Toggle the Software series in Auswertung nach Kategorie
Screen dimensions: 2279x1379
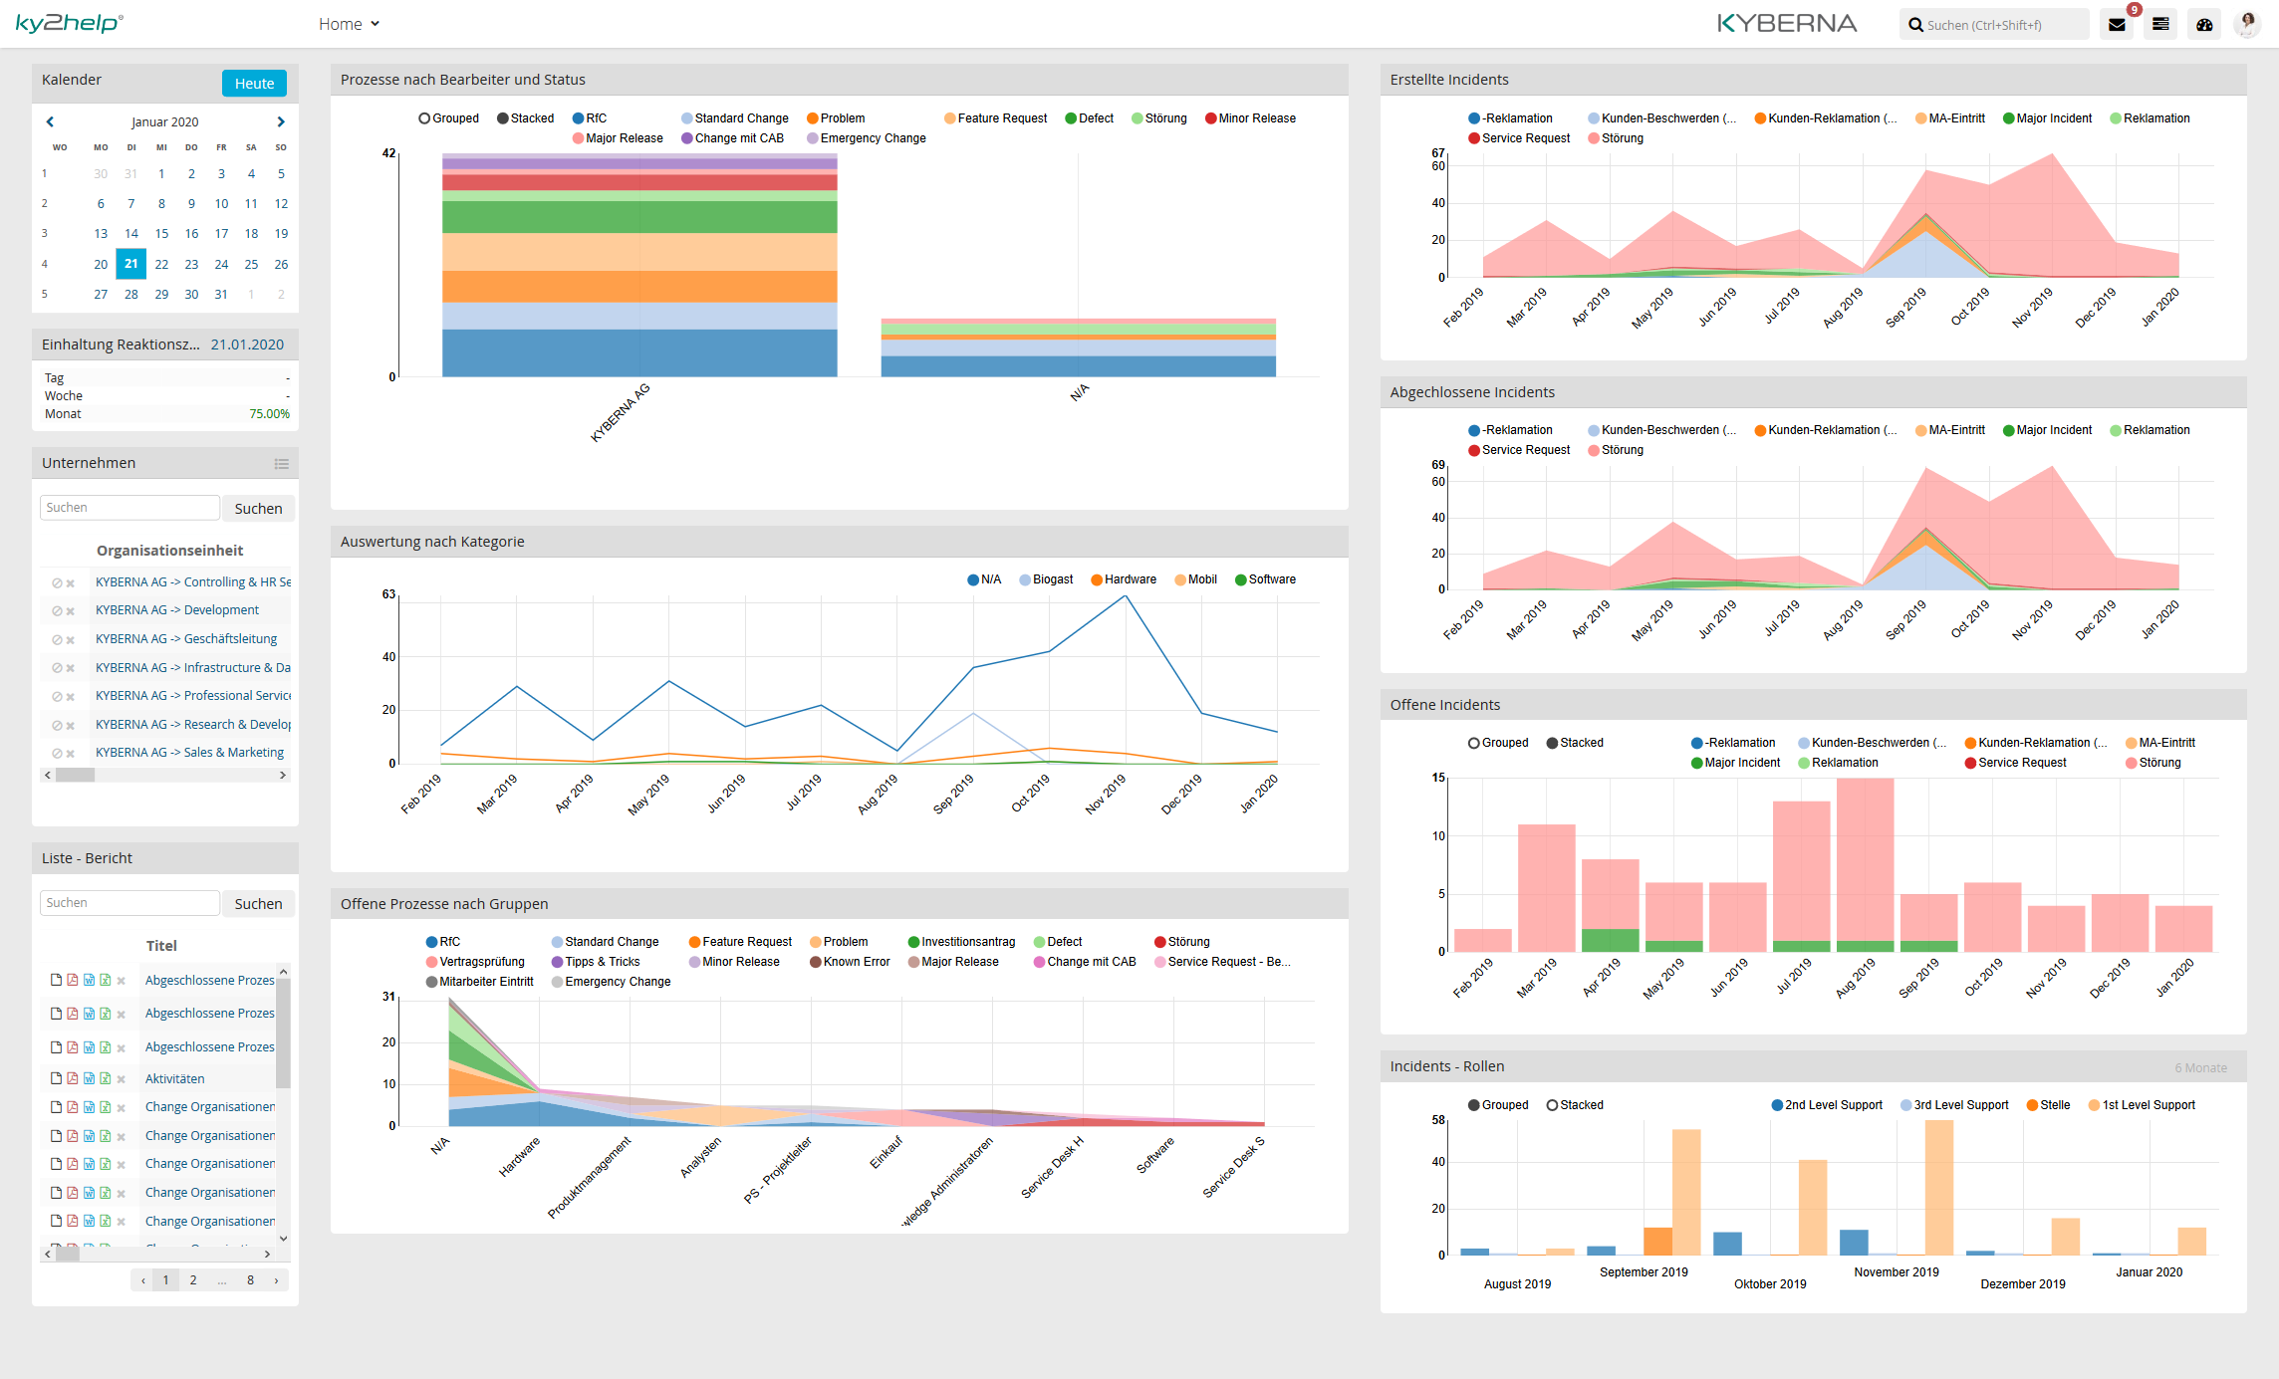1265,578
